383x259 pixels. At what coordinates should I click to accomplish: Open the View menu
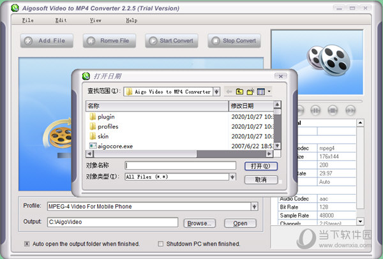[x=96, y=20]
